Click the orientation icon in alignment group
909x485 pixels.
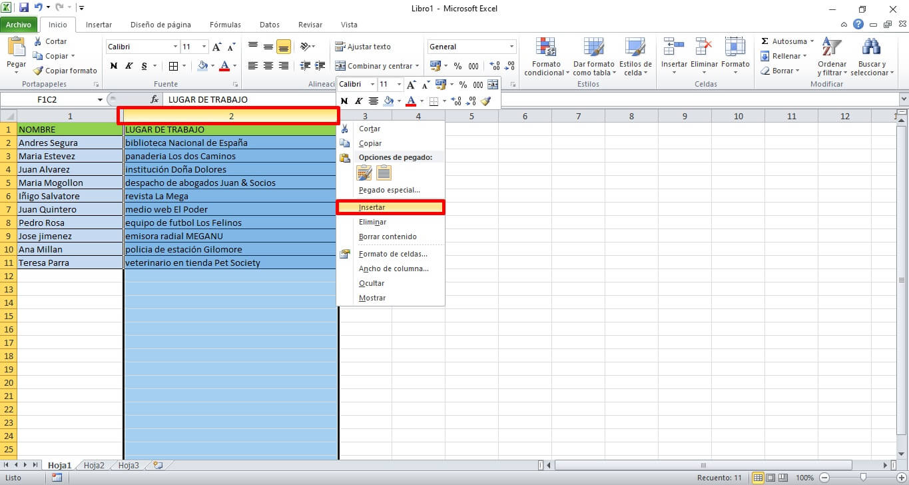305,47
